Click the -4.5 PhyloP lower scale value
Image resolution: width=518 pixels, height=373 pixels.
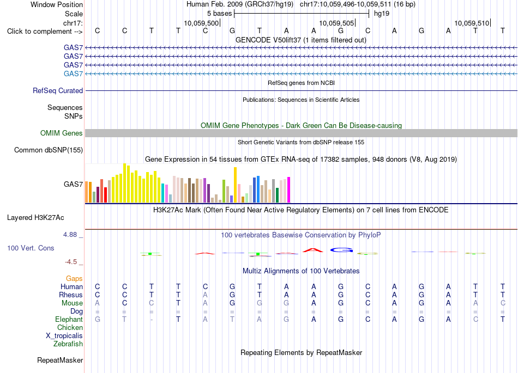point(71,262)
